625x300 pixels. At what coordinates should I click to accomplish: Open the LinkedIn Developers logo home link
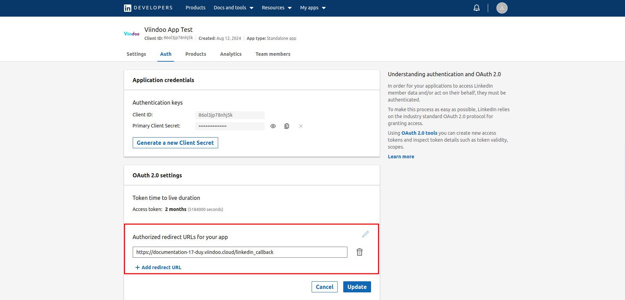tap(148, 8)
